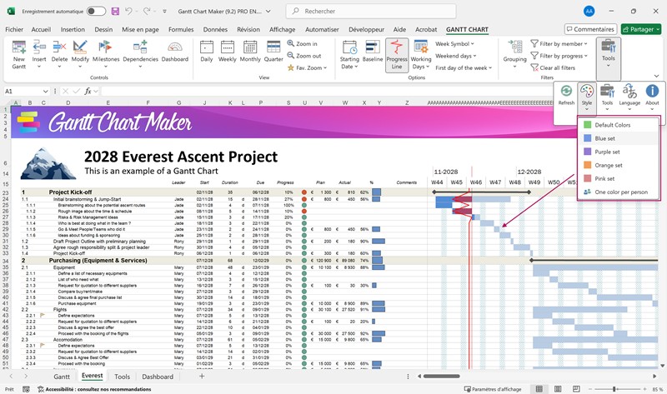Image resolution: width=667 pixels, height=394 pixels.
Task: Open the First day of the week dropdown
Action: pos(465,67)
